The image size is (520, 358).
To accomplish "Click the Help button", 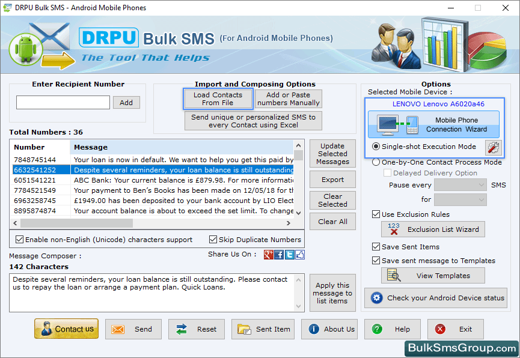I will click(x=393, y=329).
